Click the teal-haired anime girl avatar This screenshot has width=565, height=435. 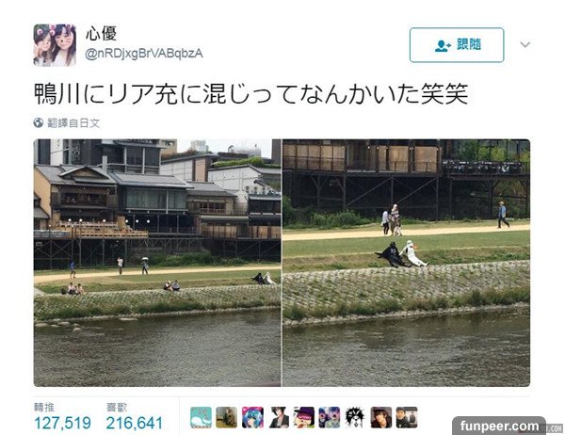tap(252, 417)
